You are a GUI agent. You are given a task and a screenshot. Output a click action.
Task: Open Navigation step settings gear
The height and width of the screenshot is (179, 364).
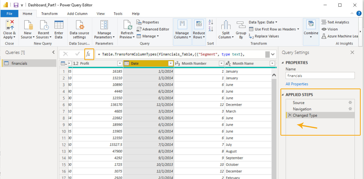(350, 109)
